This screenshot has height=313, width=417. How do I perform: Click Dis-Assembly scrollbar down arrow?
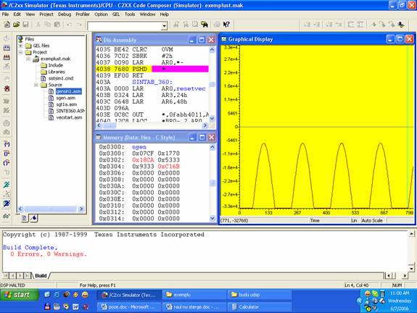[x=212, y=118]
